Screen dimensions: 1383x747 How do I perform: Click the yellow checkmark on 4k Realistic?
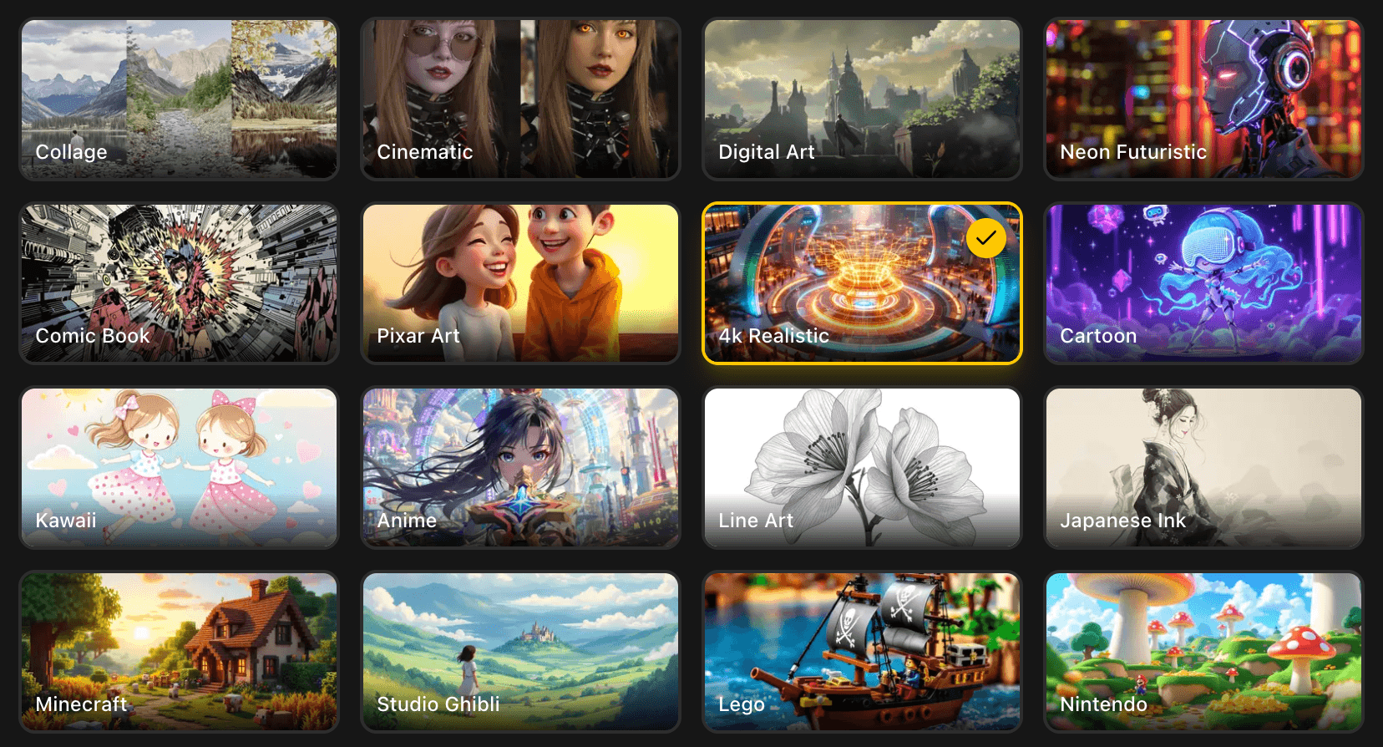tap(985, 238)
